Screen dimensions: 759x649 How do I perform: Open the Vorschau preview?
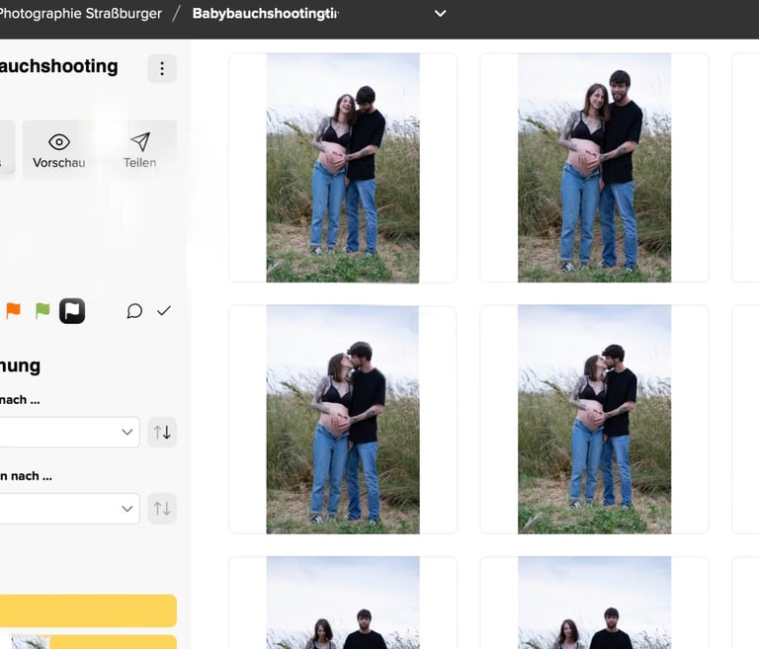[59, 150]
